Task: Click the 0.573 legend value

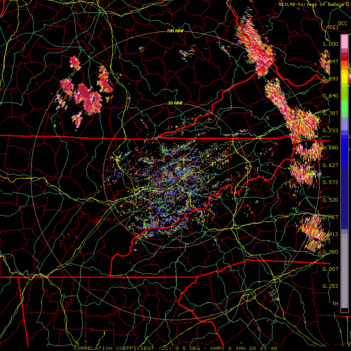Action: [x=330, y=183]
